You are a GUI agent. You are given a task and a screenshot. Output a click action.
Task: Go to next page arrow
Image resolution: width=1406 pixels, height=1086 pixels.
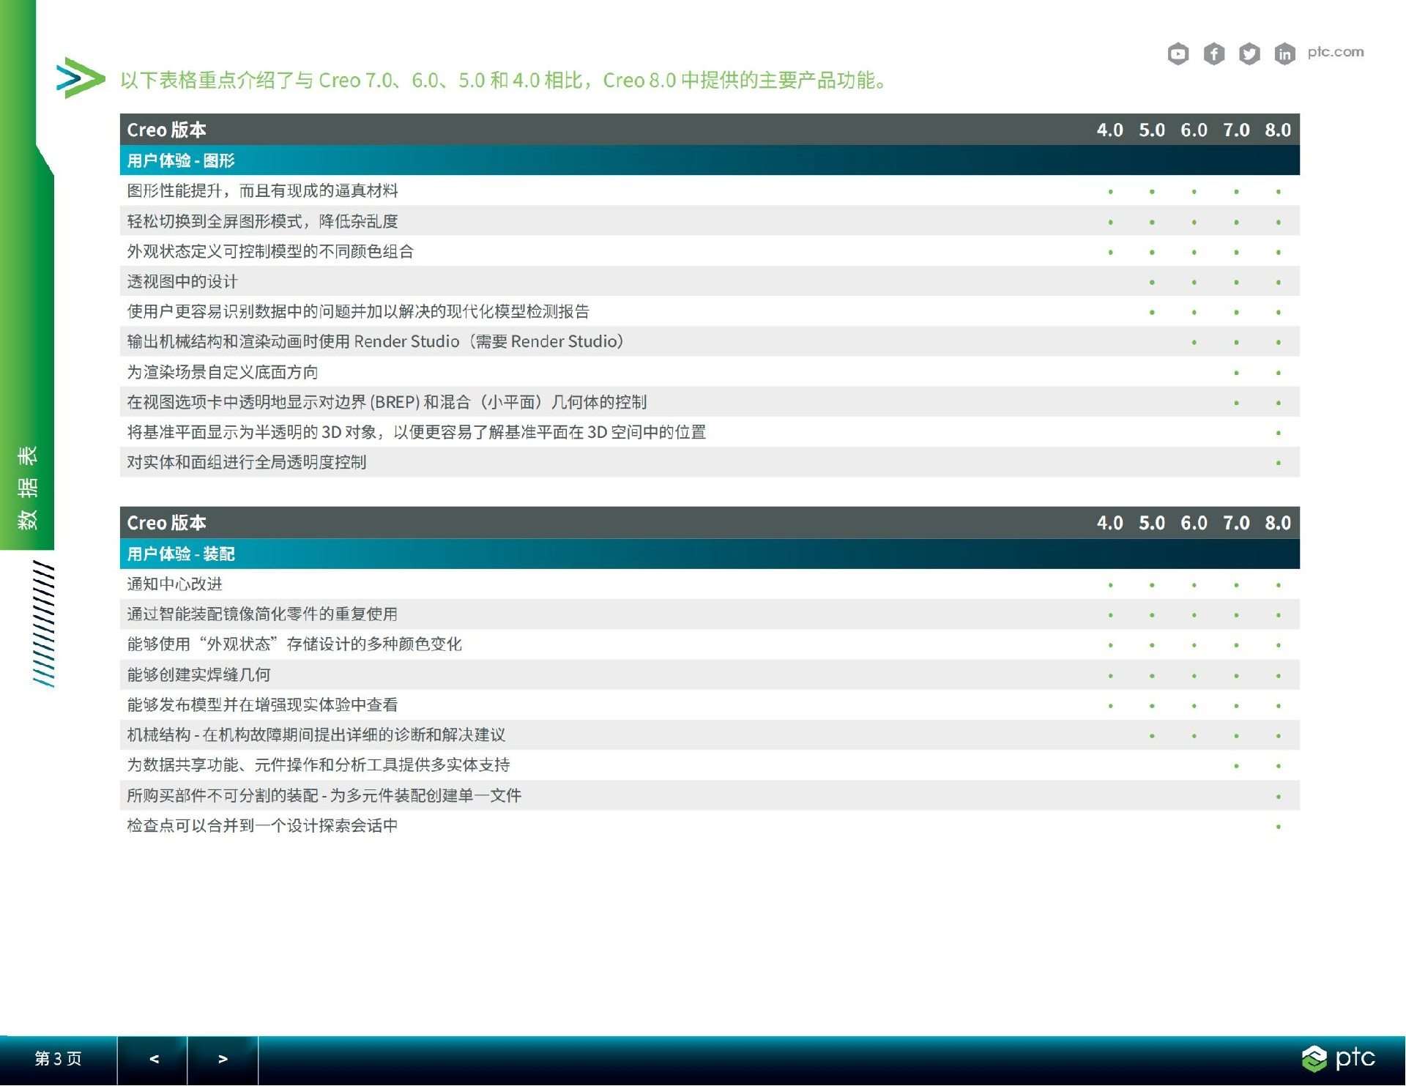223,1059
